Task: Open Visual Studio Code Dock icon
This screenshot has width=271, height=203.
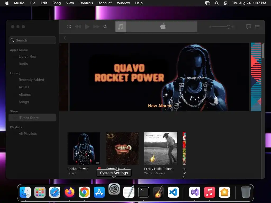Action: (x=173, y=192)
